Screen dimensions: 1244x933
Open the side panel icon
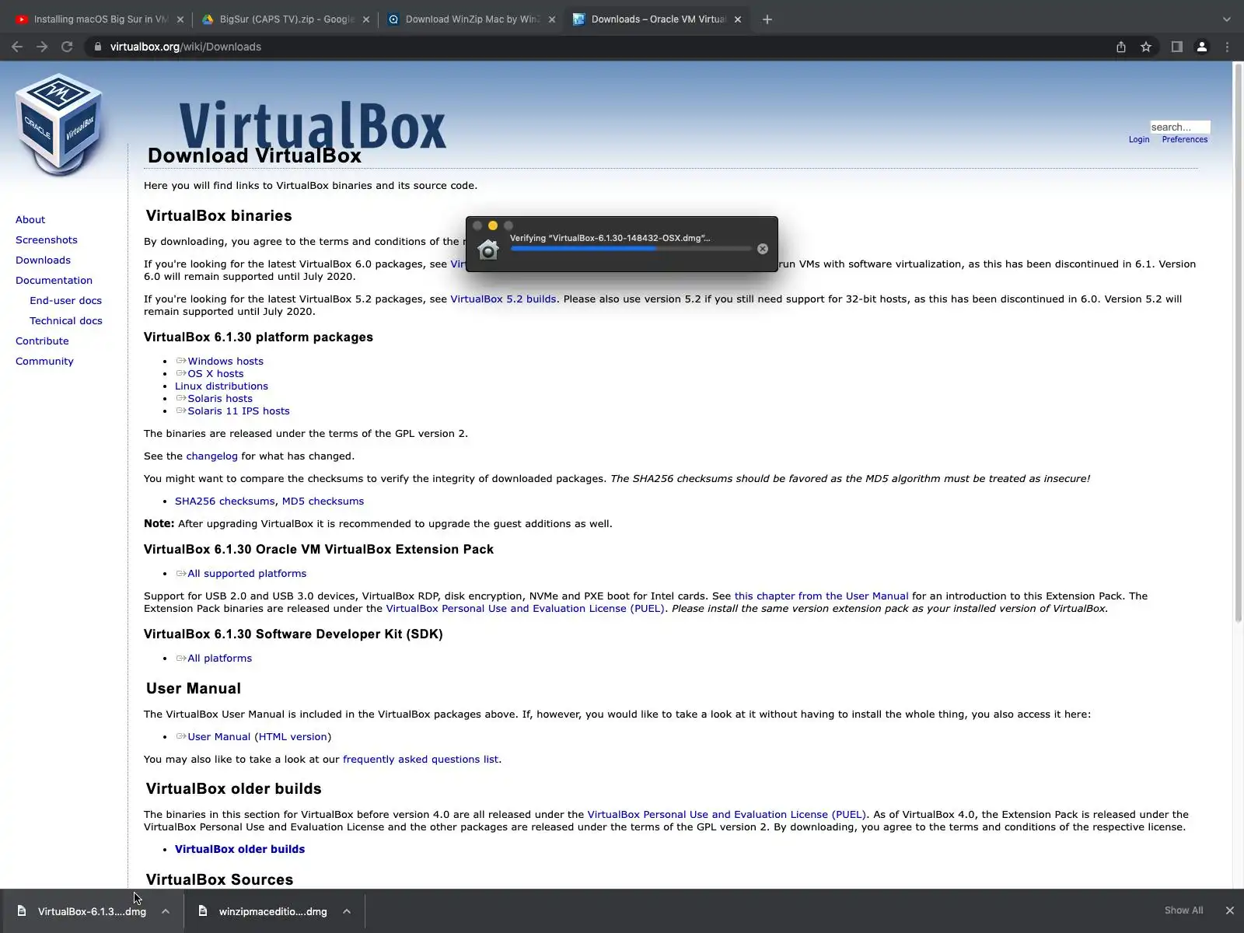[x=1177, y=47]
